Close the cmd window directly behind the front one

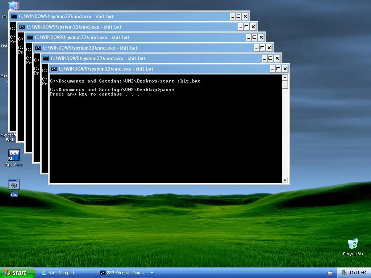point(277,58)
